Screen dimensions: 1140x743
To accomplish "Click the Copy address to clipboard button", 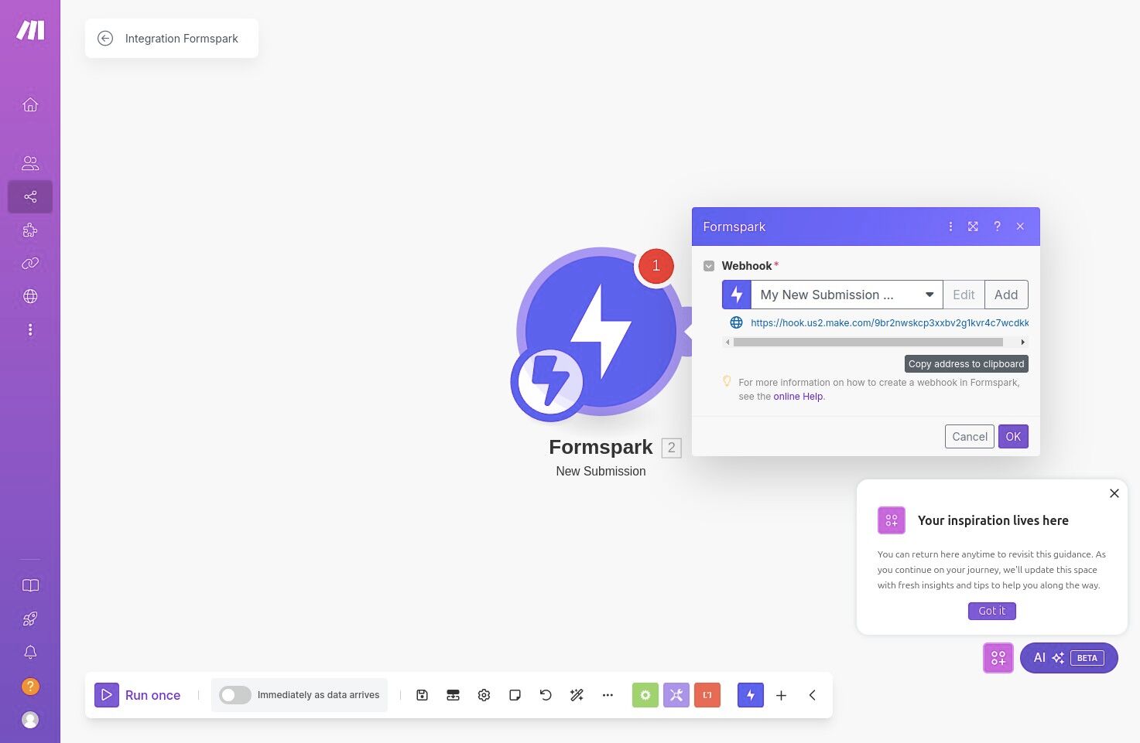I will point(967,364).
